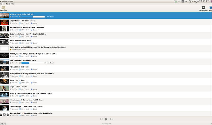Click the Lloyd - Get It Shawty thumbnail
The width and height of the screenshot is (212, 125).
(x=5, y=88)
